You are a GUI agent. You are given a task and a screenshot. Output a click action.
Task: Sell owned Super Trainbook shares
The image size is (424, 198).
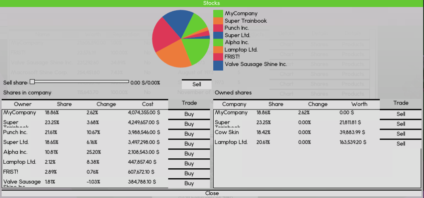pos(401,124)
